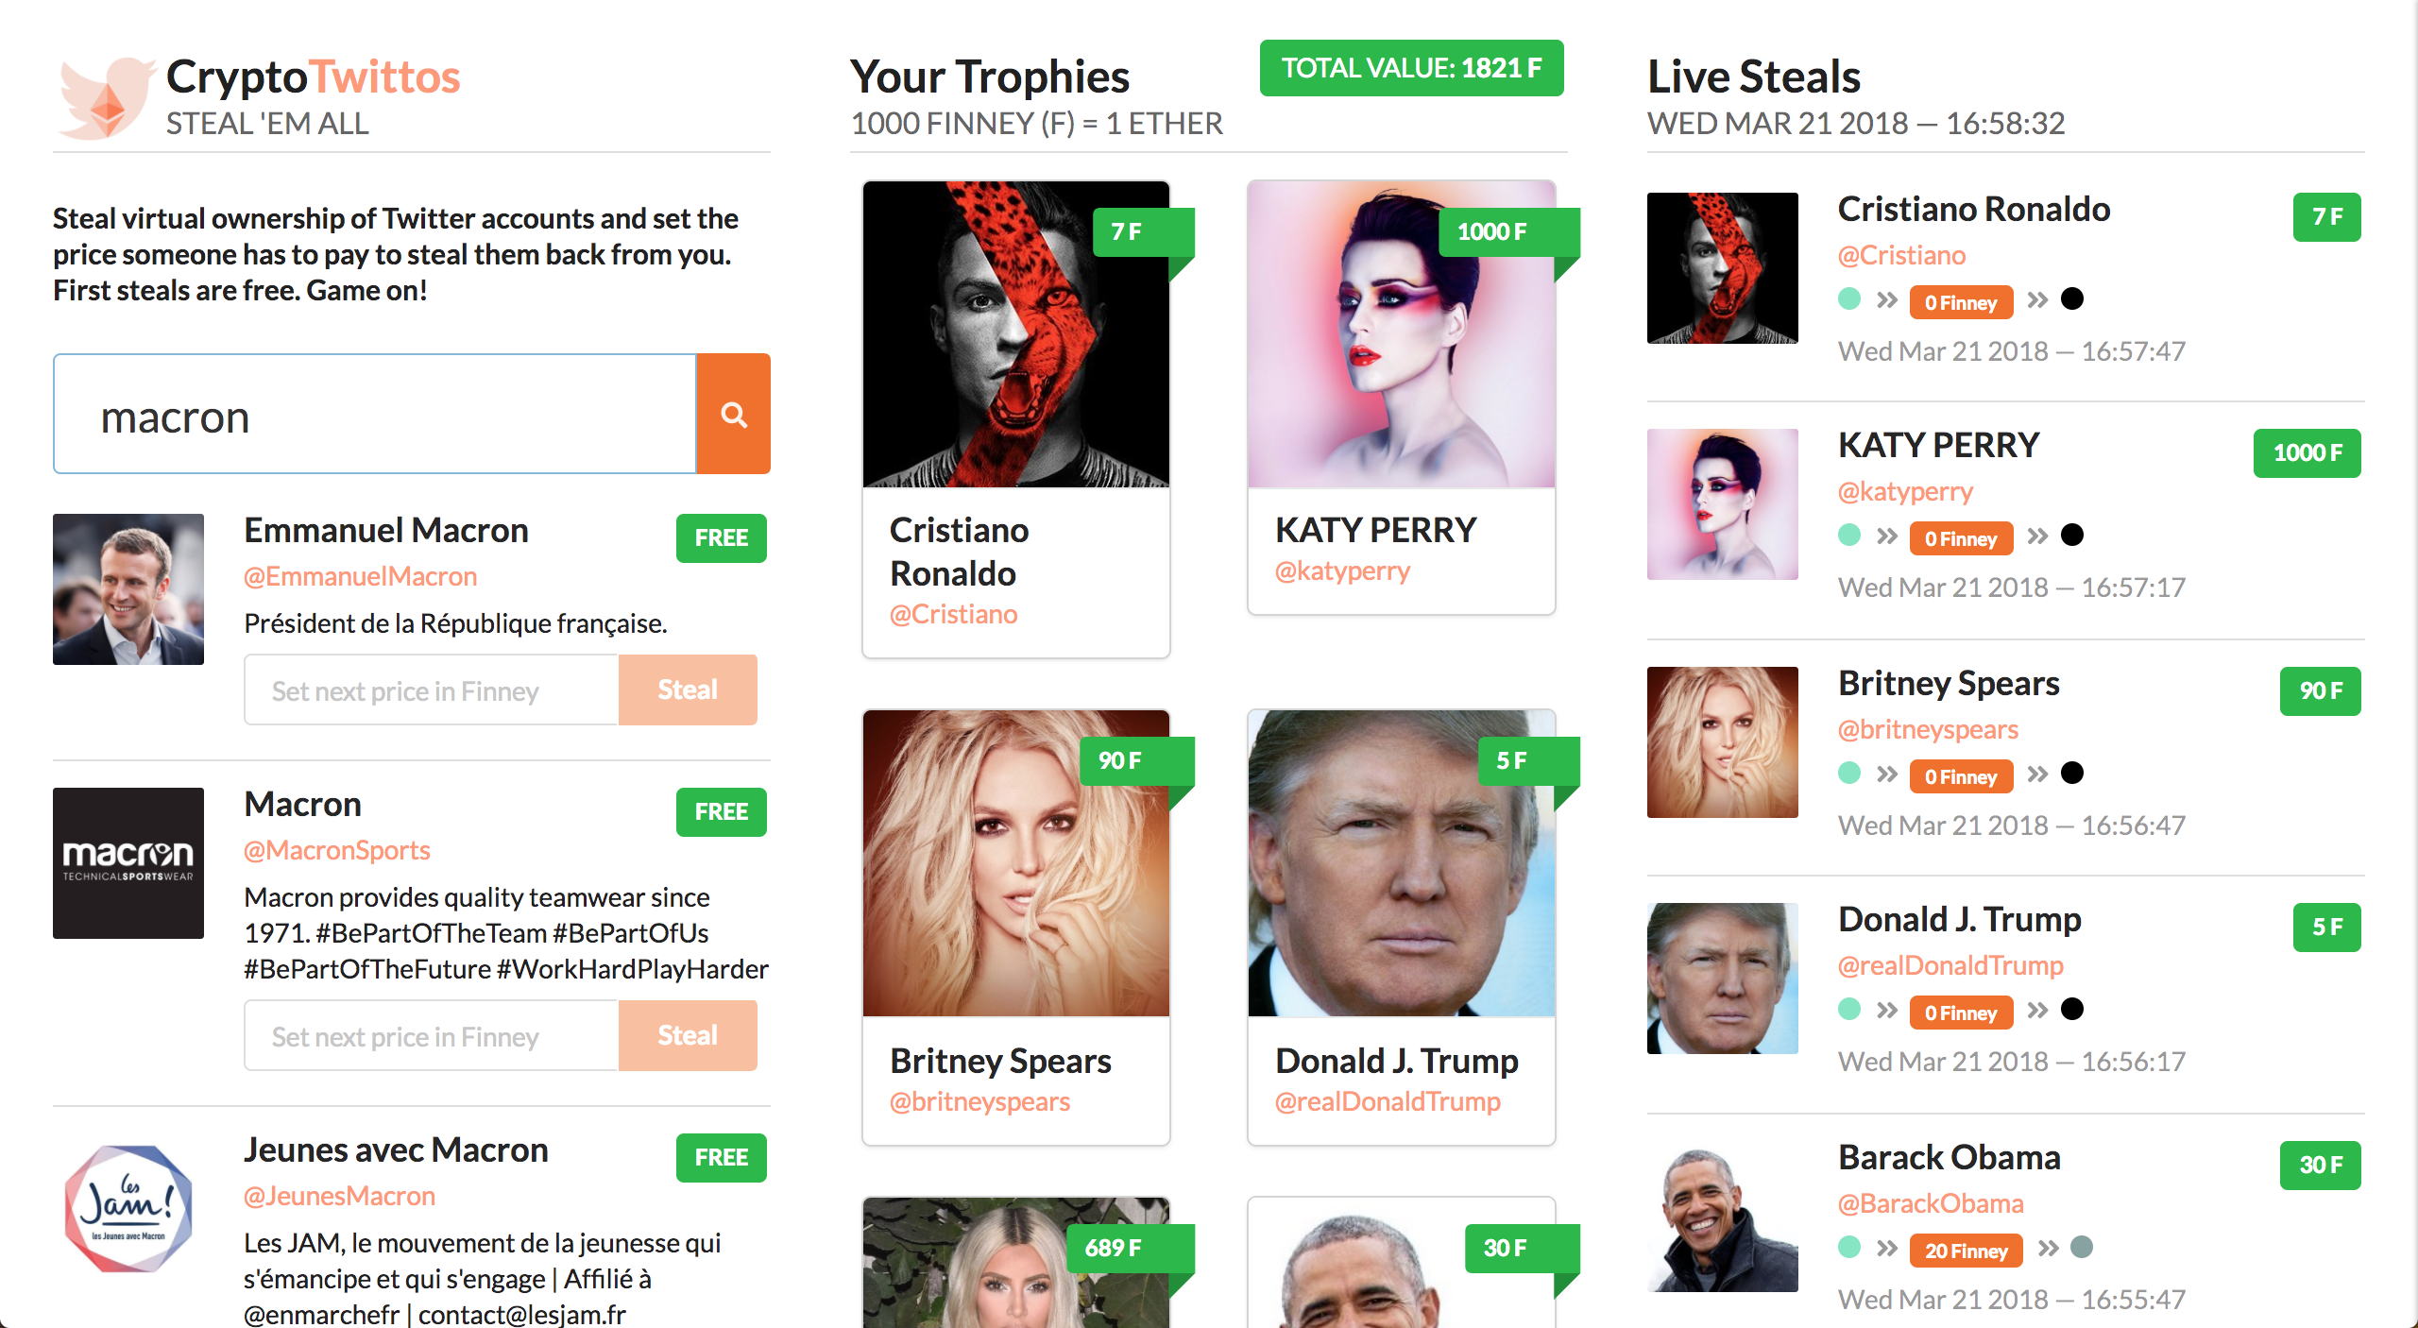
Task: Click the 20 Finney badge under Barack Obama
Action: point(1966,1251)
